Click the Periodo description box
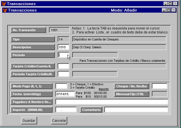This screenshot has height=128, width=181. coord(95,55)
